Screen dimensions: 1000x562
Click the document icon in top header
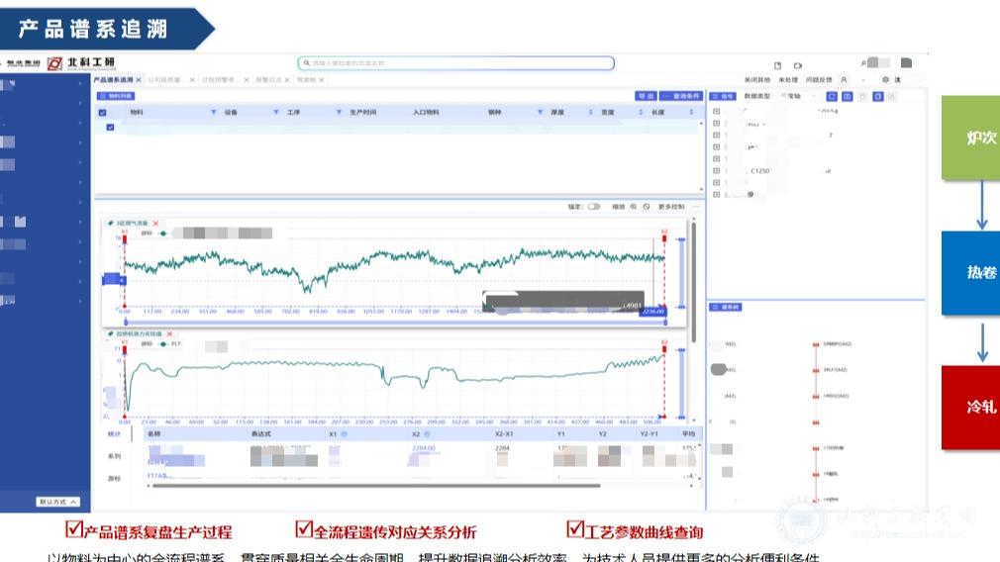coord(777,64)
